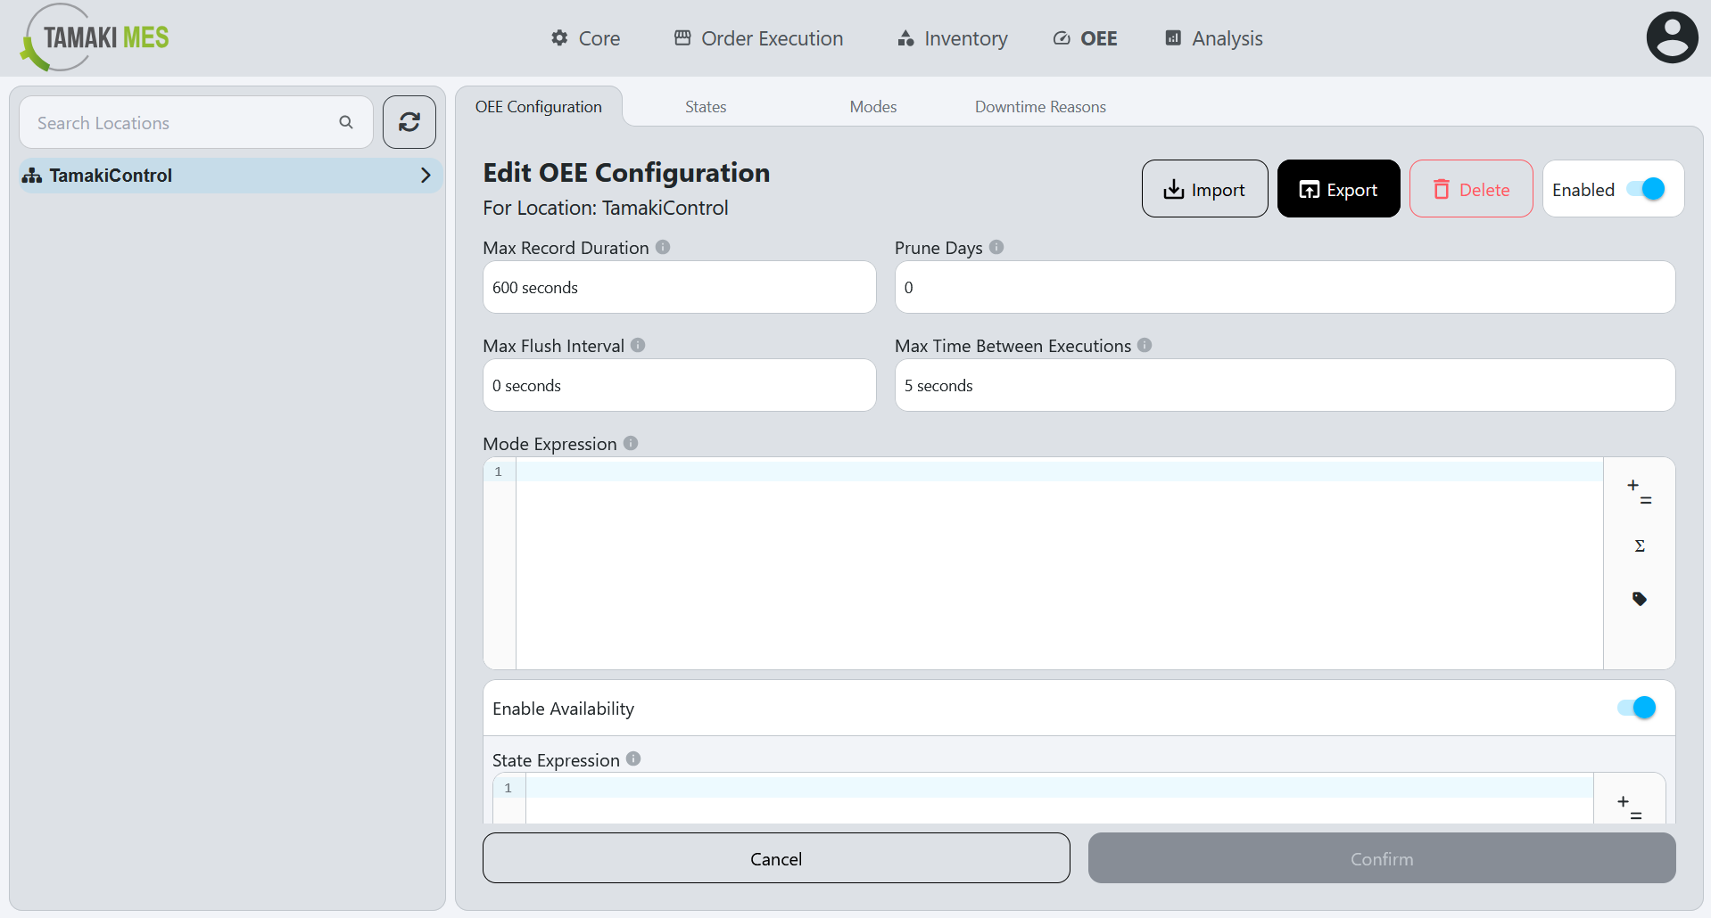Click the refresh icon beside location search
The image size is (1711, 918).
tap(409, 122)
